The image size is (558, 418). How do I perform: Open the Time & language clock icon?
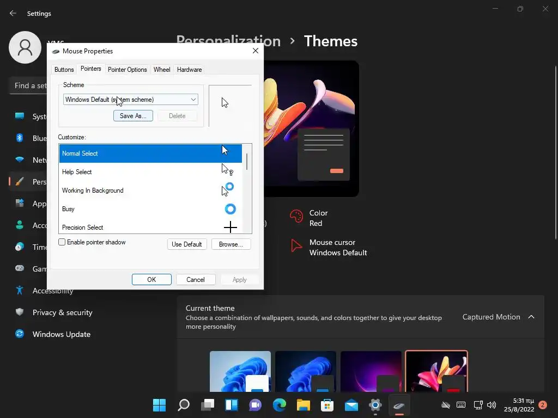20,247
